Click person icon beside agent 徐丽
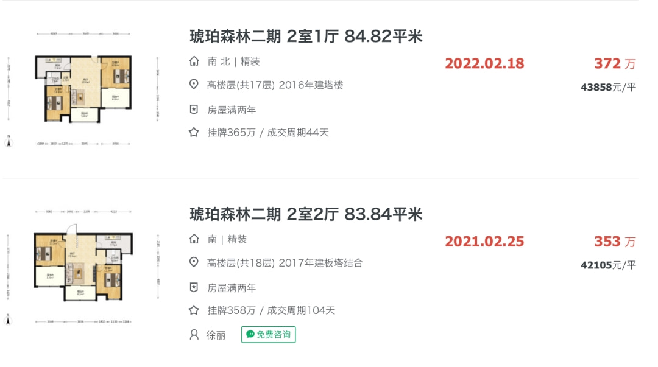Viewport: 658px width, 367px height. (x=194, y=335)
